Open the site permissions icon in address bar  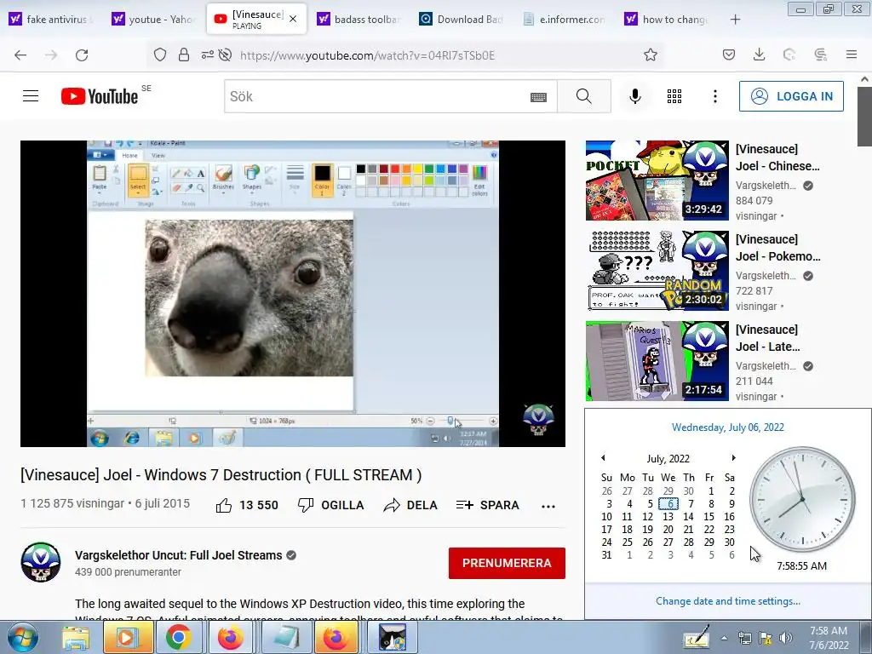(208, 55)
